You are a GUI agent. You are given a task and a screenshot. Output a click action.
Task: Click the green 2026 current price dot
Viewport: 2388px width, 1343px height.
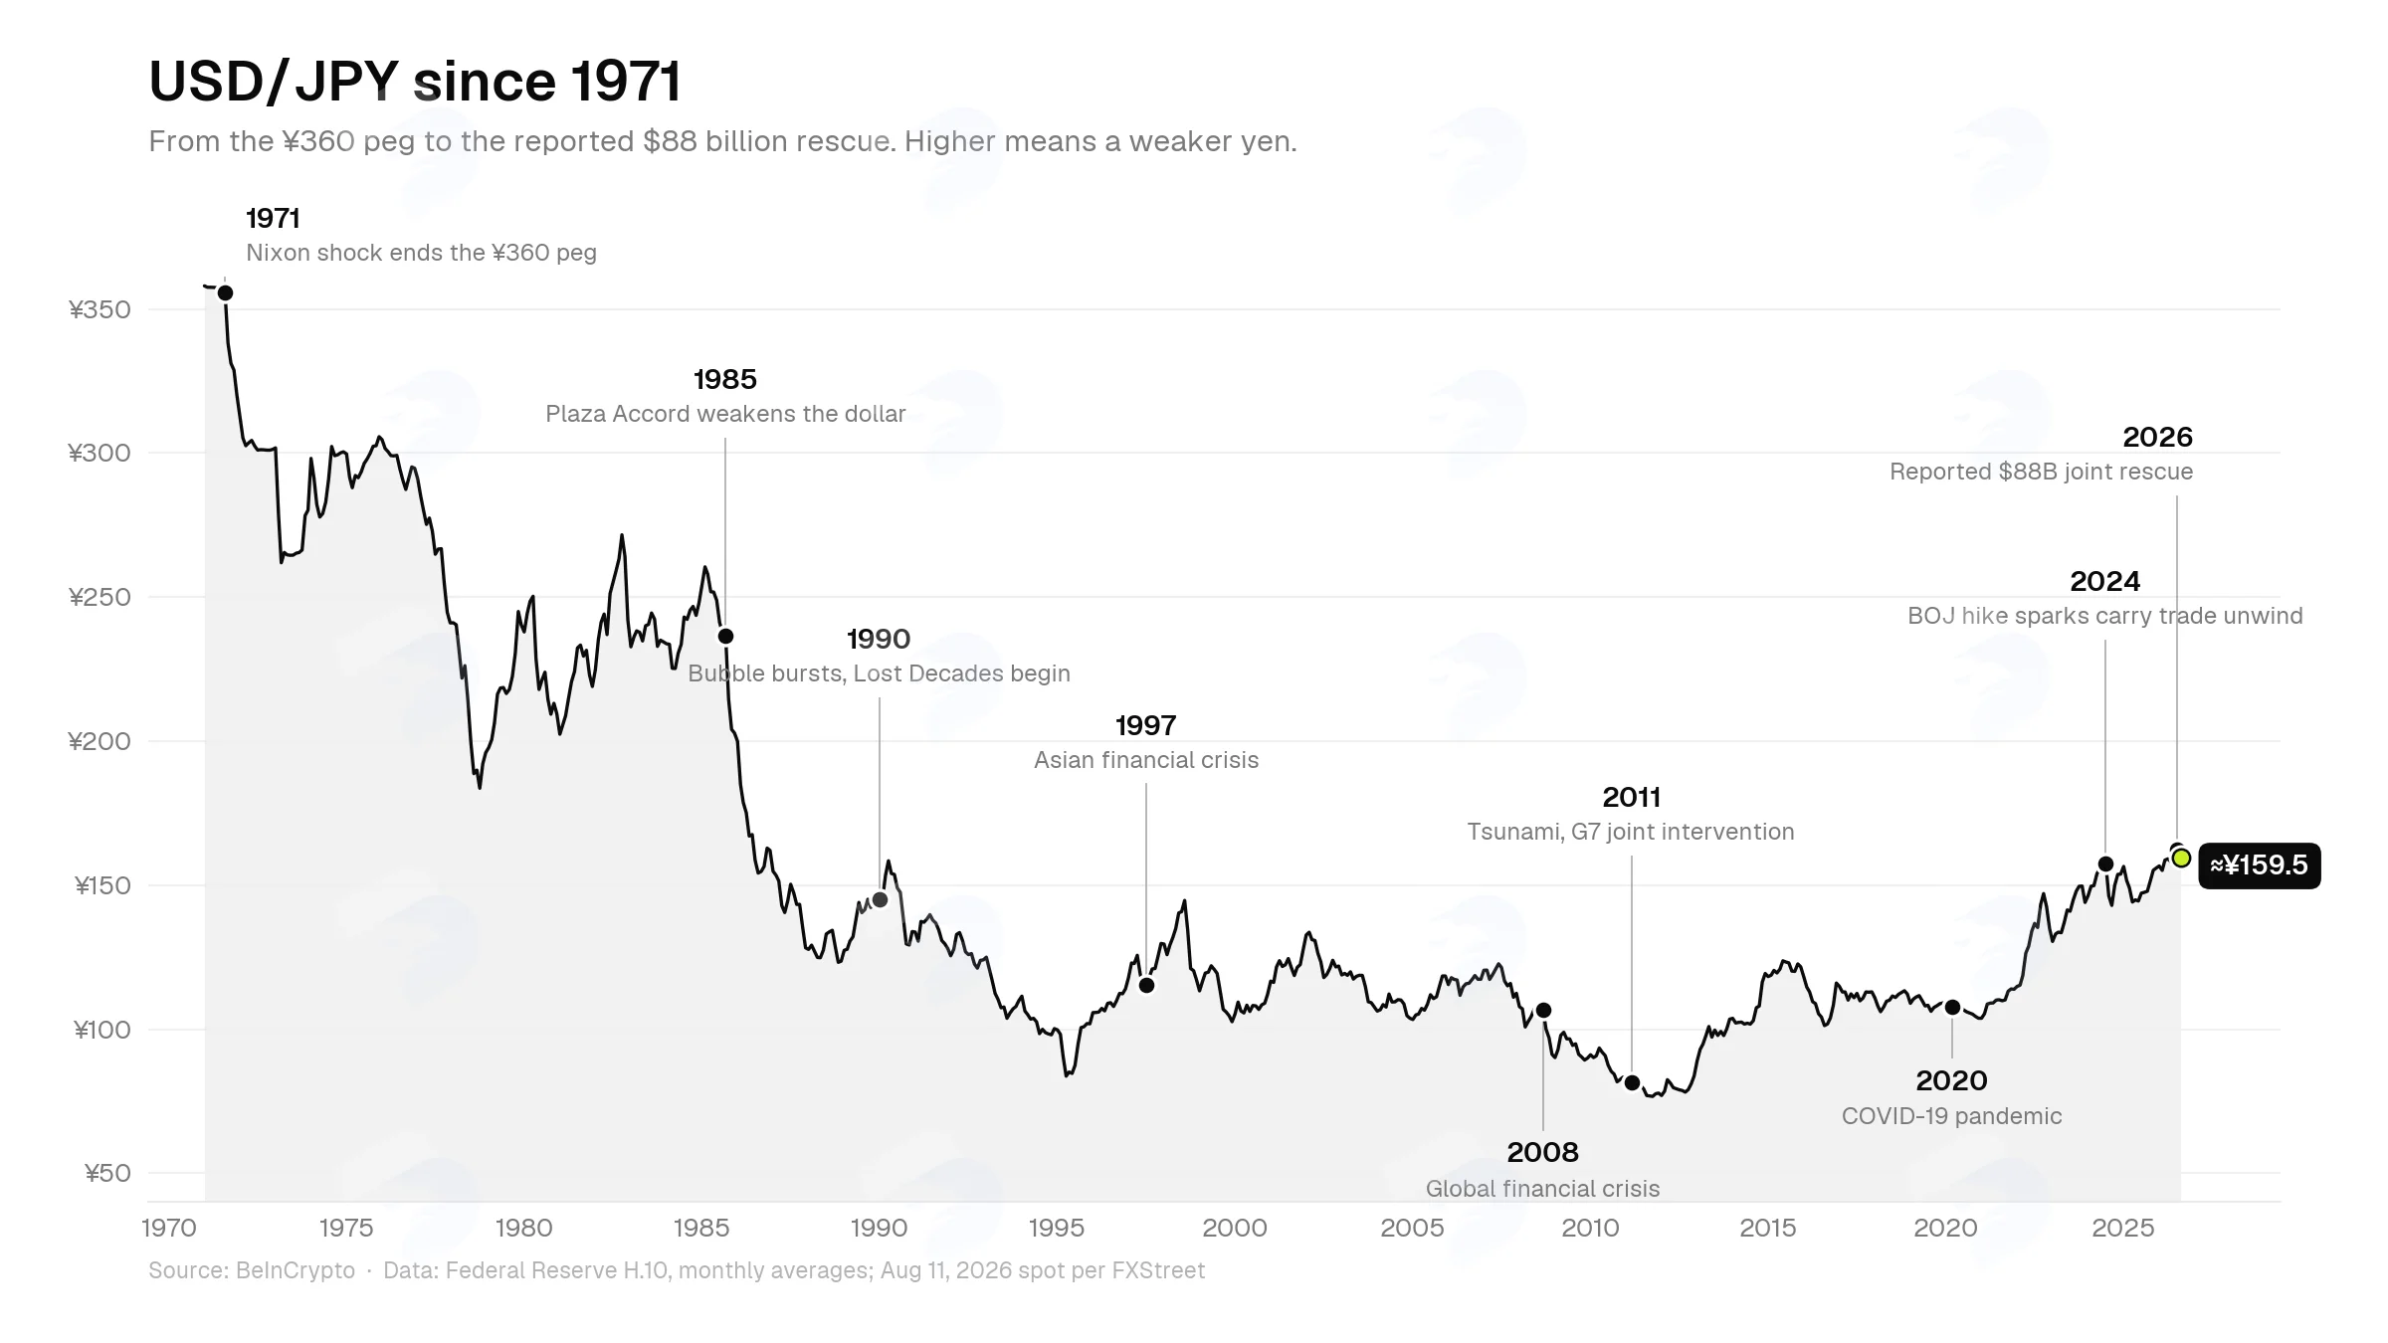click(x=2181, y=858)
